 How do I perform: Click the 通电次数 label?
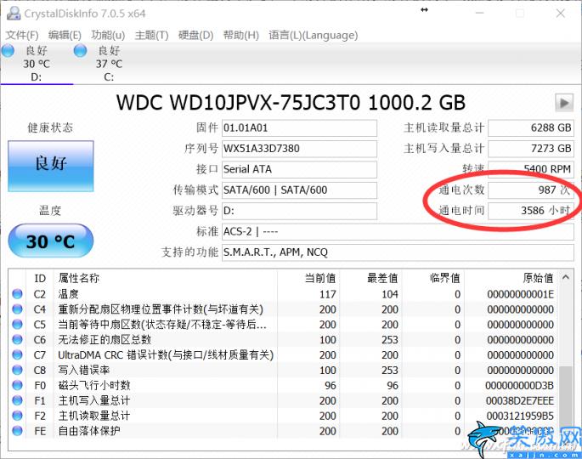tap(461, 190)
